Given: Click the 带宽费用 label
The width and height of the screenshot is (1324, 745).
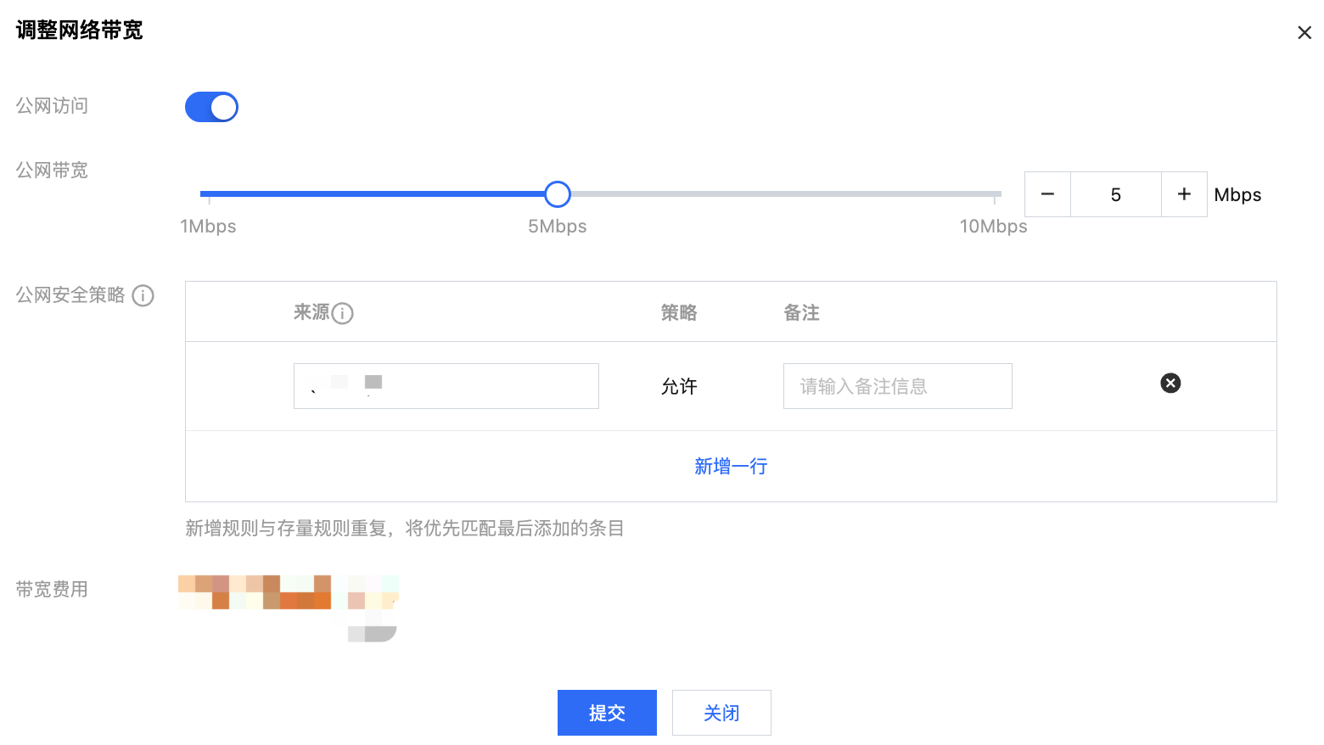Looking at the screenshot, I should pyautogui.click(x=52, y=589).
